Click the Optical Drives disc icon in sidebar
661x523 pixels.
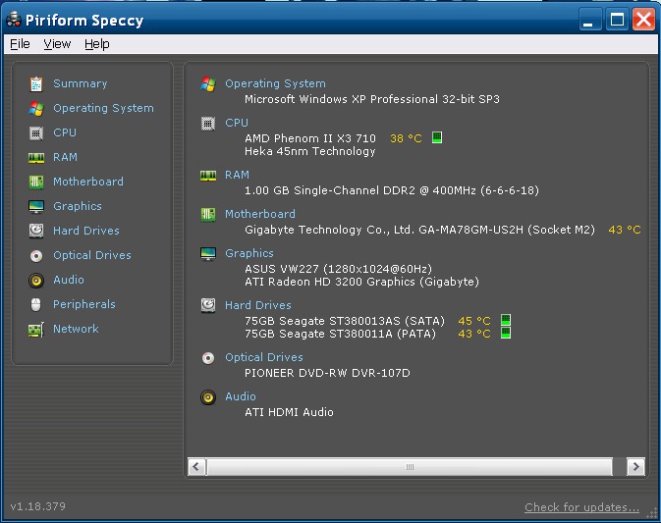36,255
